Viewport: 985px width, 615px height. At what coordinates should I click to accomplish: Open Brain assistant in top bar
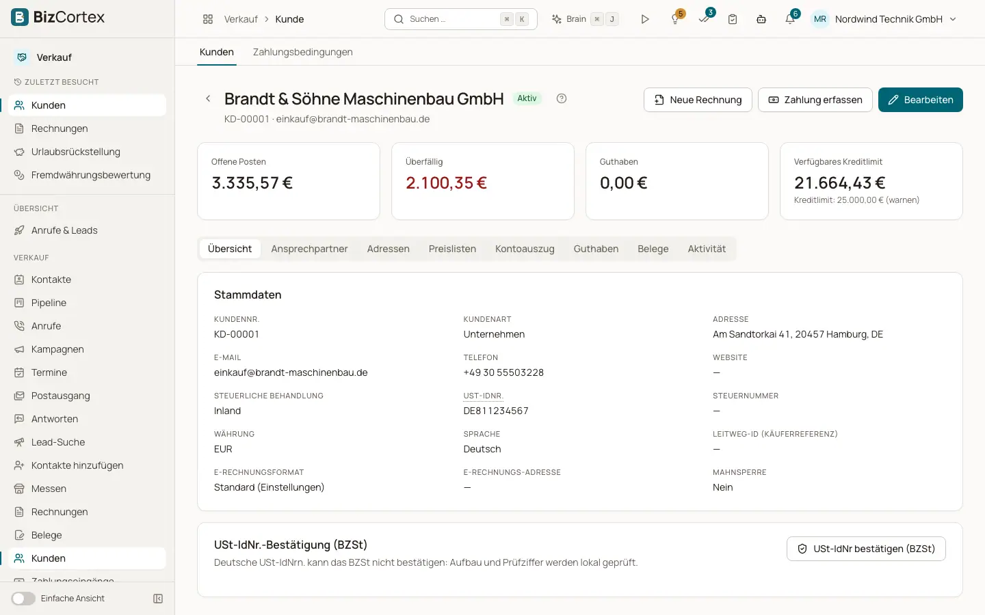click(586, 19)
